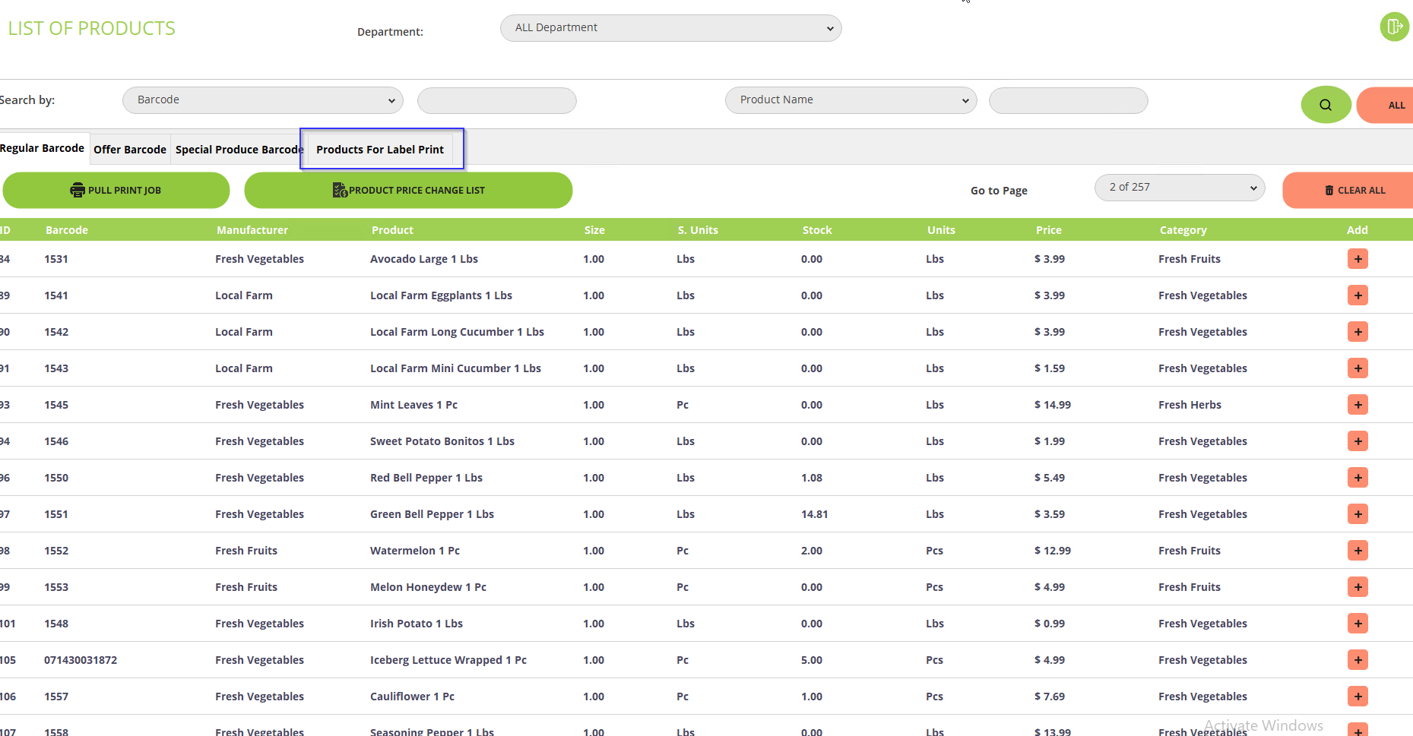Image resolution: width=1413 pixels, height=736 pixels.
Task: Open Products For Label Print tab
Action: (x=380, y=150)
